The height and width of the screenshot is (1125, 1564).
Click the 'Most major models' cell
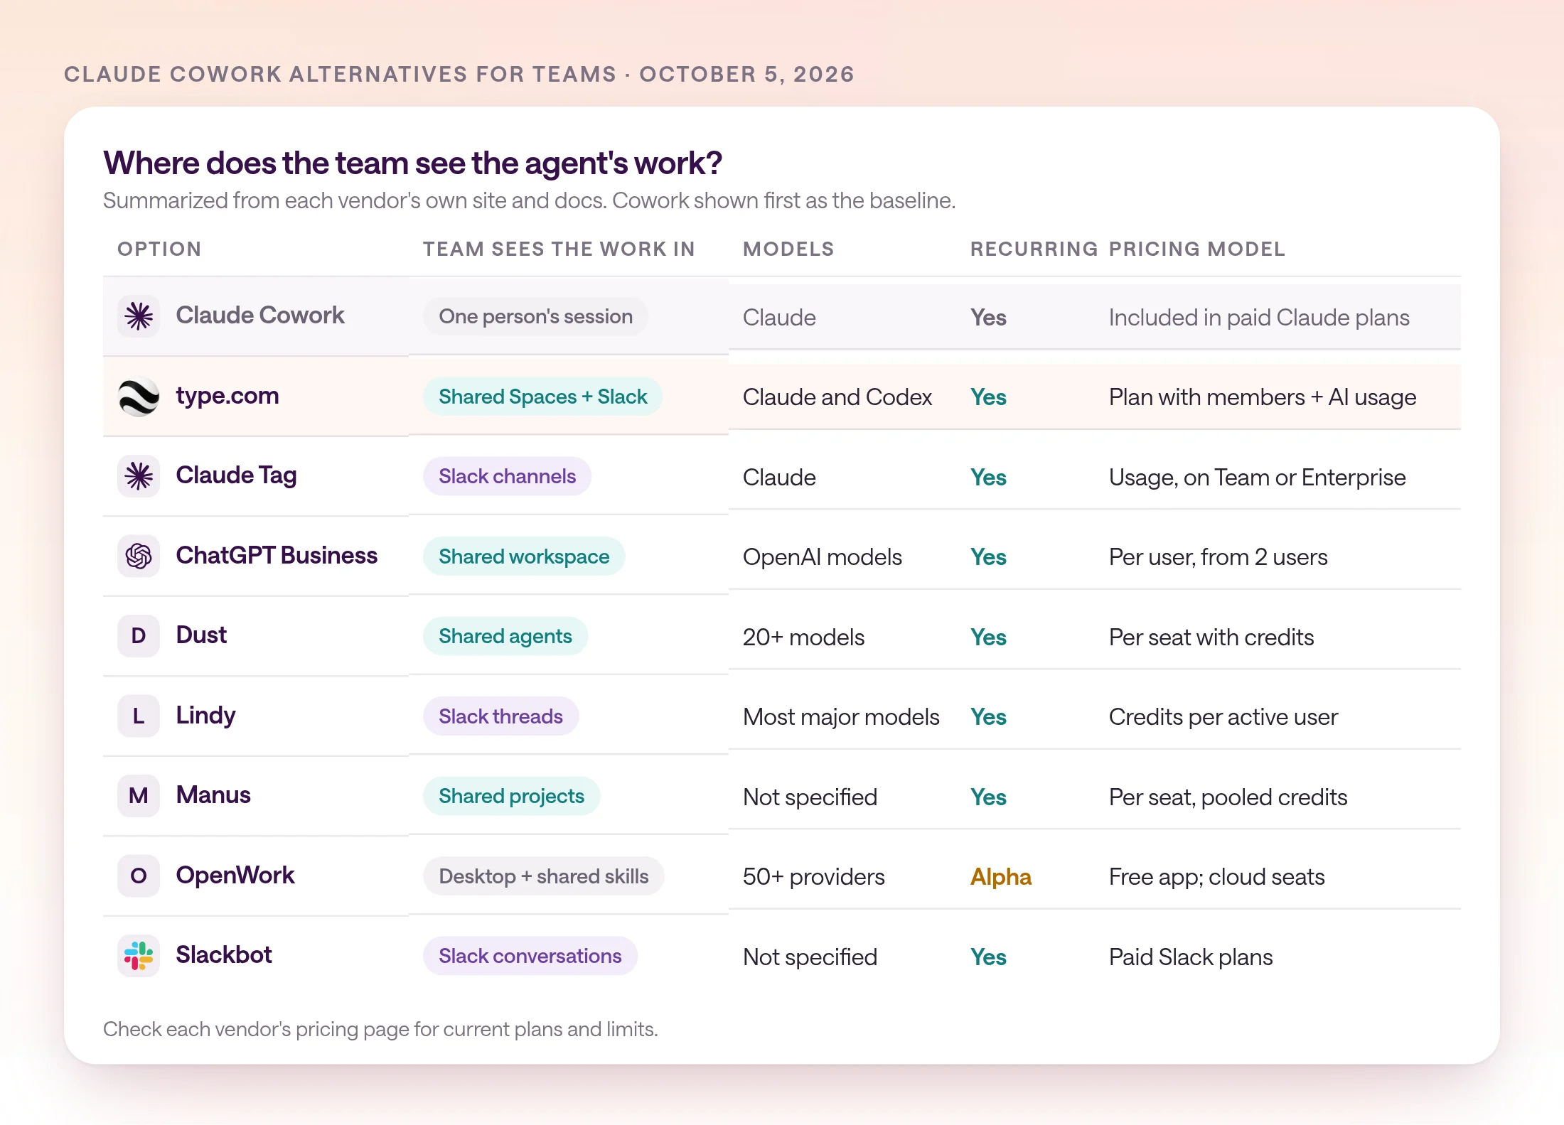pyautogui.click(x=841, y=716)
